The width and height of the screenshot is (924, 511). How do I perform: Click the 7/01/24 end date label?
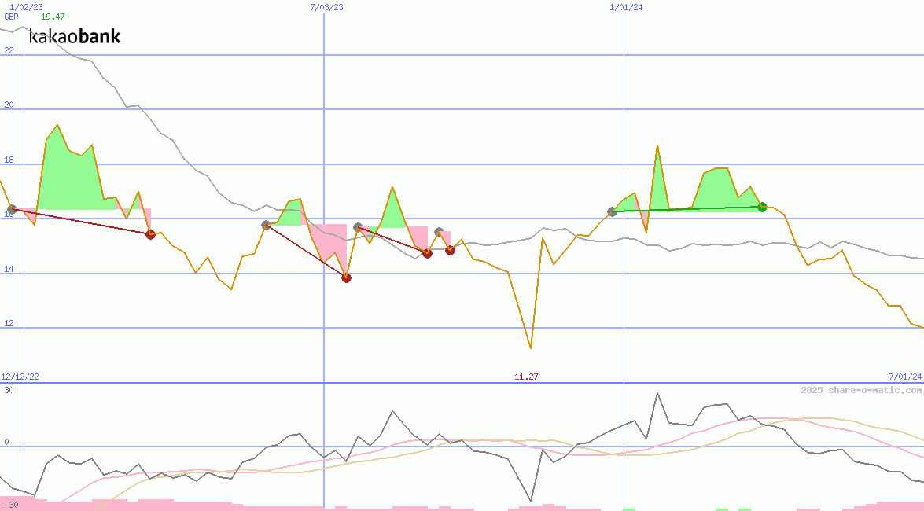pyautogui.click(x=904, y=377)
